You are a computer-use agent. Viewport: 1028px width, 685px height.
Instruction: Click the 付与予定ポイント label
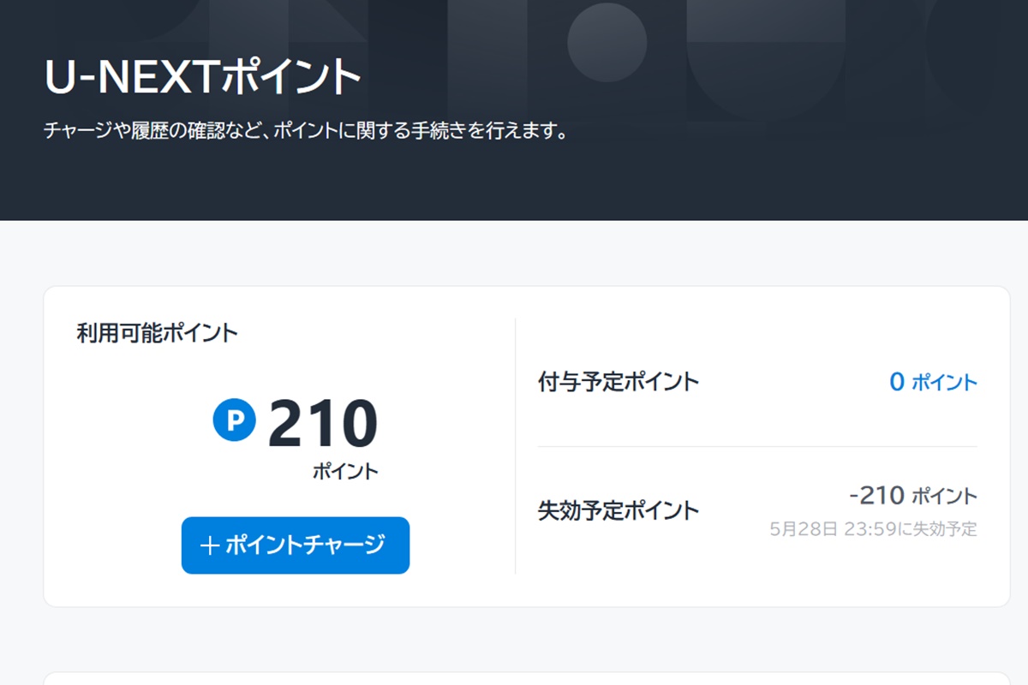click(619, 382)
